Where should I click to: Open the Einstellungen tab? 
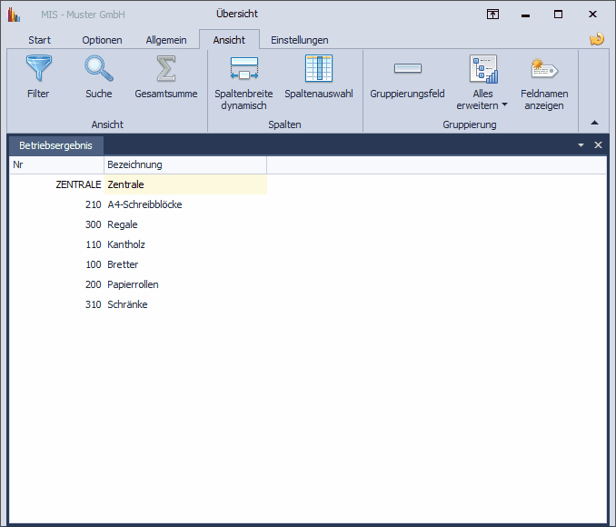[x=299, y=40]
